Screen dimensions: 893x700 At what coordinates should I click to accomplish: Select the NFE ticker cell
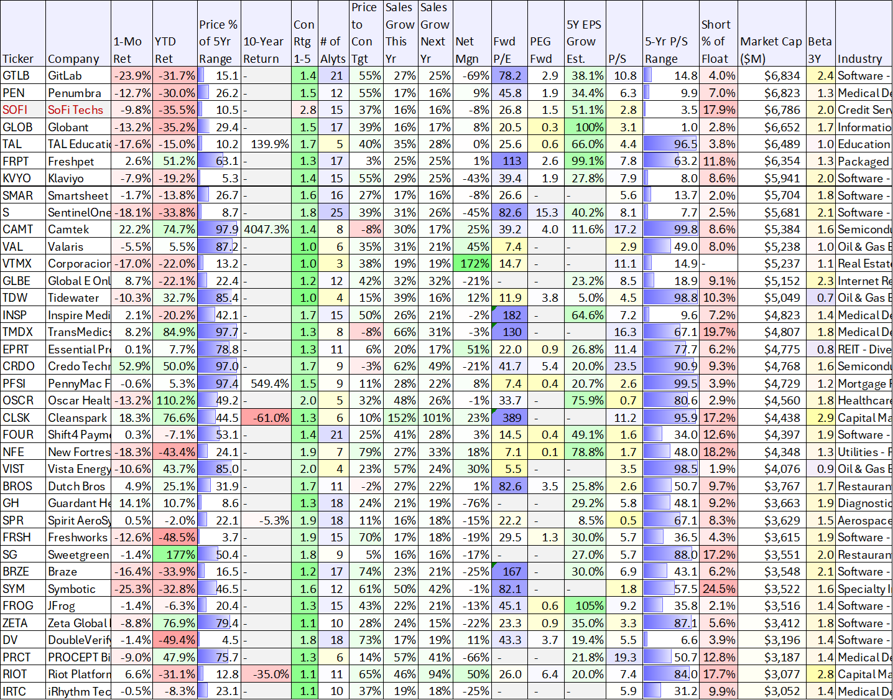coord(23,452)
